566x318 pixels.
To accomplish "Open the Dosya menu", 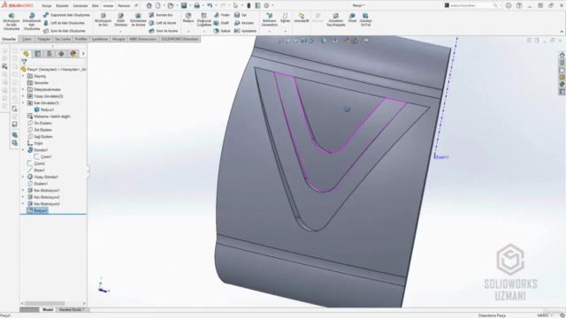I will coord(47,6).
